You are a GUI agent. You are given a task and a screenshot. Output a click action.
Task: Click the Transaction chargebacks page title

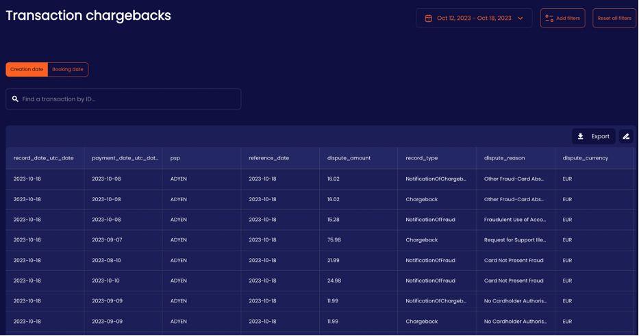pos(88,16)
